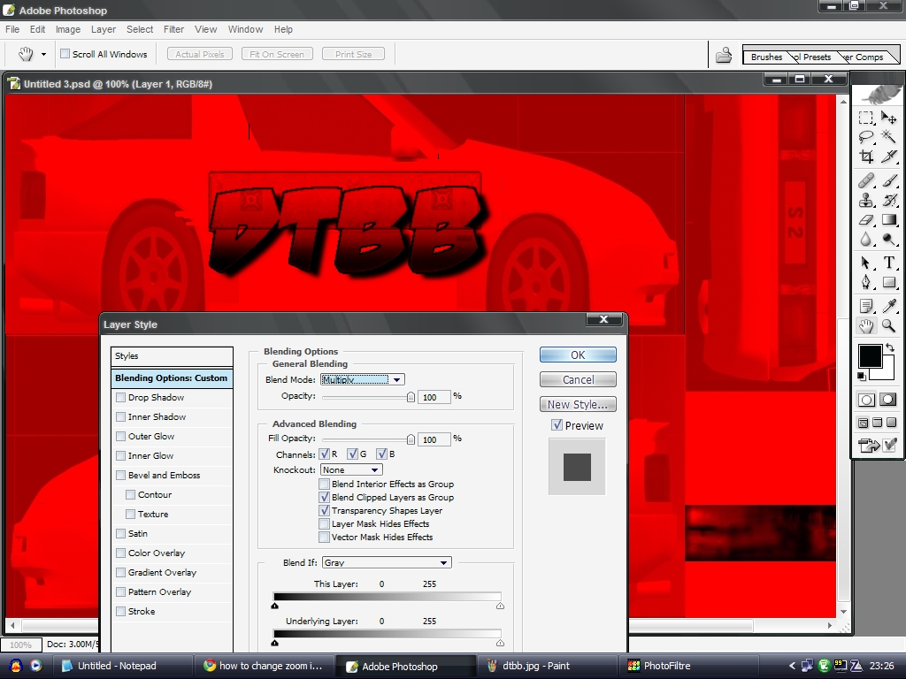
Task: Switch to Standard editing mode
Action: click(x=865, y=400)
